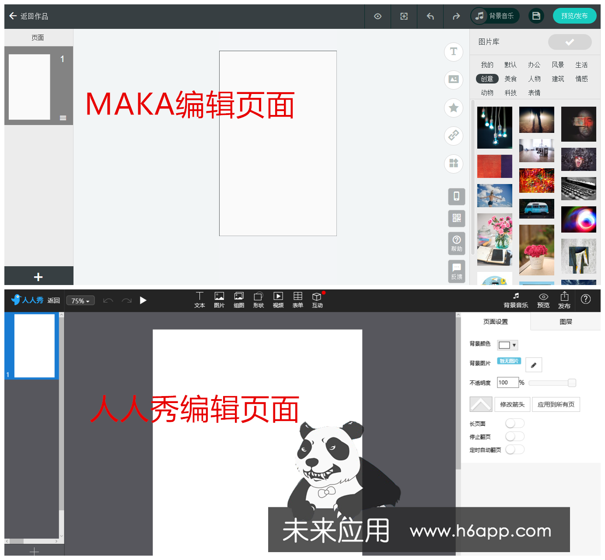Add a new page in MAKA with plus
Screen dimensions: 605x560
38,277
